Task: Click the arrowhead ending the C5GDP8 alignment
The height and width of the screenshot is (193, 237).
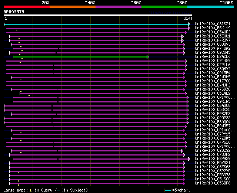Action: (x=184, y=183)
